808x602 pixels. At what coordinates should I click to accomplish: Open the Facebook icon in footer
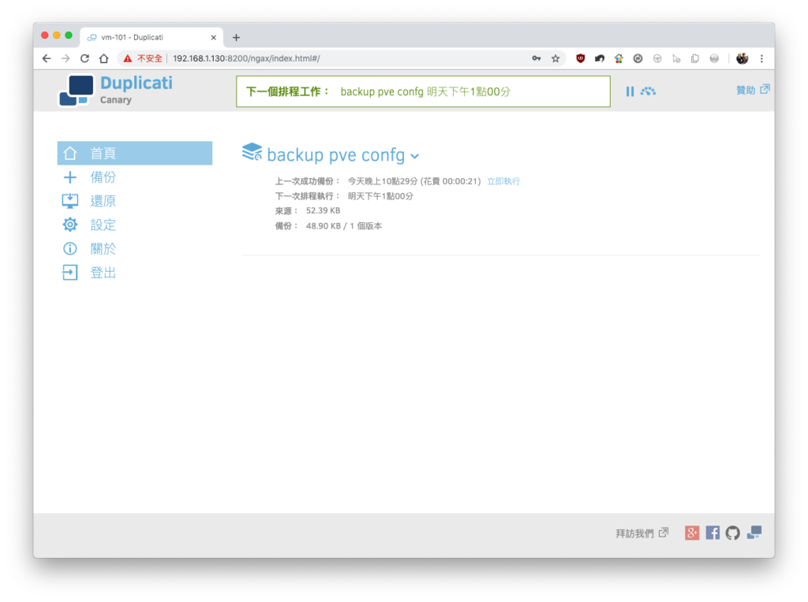713,533
